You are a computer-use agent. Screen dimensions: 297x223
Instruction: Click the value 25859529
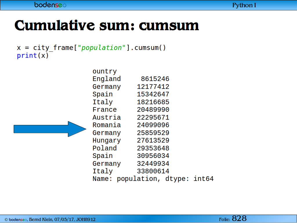tap(153, 133)
